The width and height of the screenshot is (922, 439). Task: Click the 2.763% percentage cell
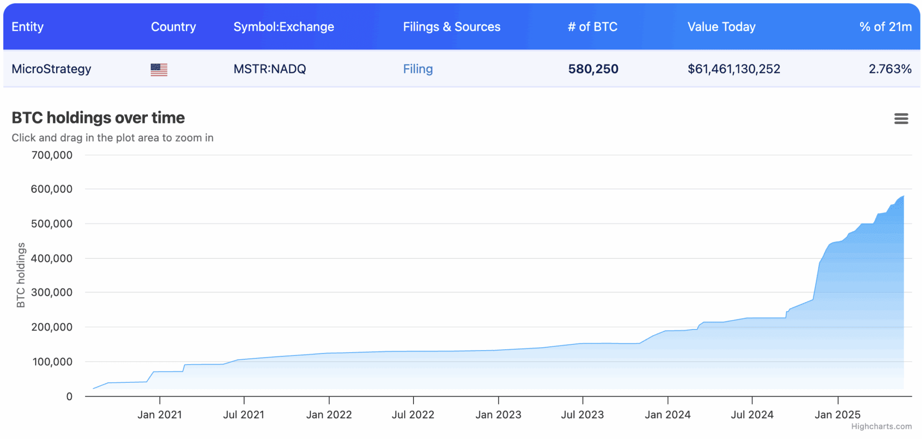pos(890,69)
